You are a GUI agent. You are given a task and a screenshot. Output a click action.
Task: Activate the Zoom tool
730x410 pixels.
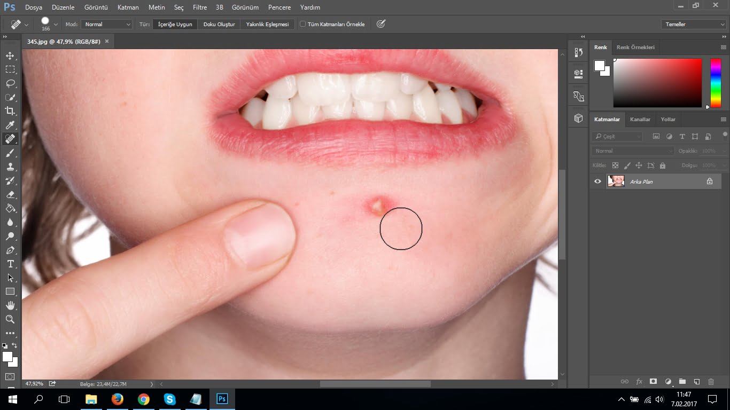(10, 319)
